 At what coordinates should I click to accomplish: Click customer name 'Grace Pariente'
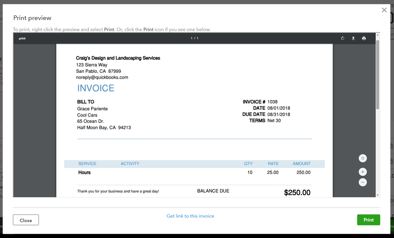pyautogui.click(x=92, y=109)
